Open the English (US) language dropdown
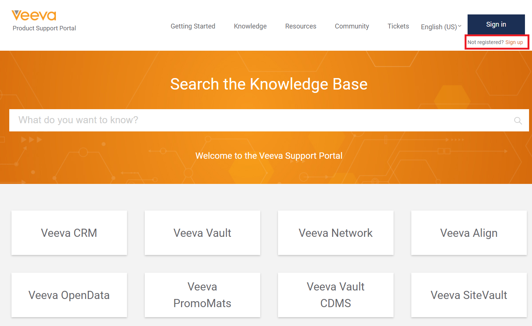The image size is (532, 326). coord(441,27)
